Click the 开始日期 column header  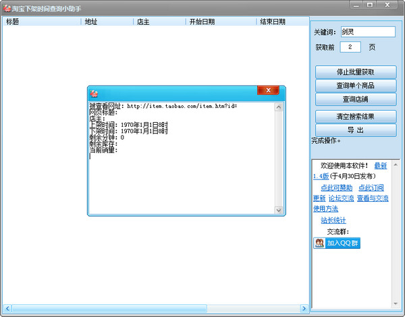point(220,22)
